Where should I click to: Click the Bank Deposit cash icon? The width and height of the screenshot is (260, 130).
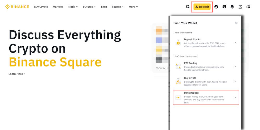click(178, 97)
